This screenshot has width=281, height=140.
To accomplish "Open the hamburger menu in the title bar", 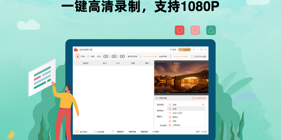I will point(194,50).
